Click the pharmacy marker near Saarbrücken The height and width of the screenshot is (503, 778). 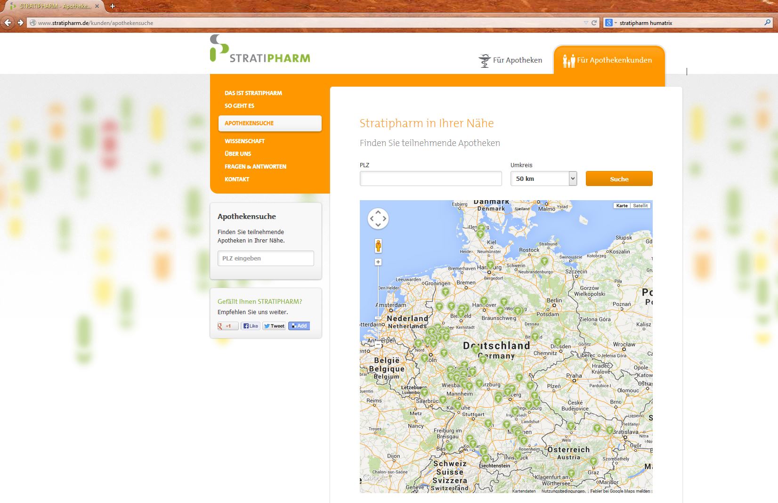443,400
